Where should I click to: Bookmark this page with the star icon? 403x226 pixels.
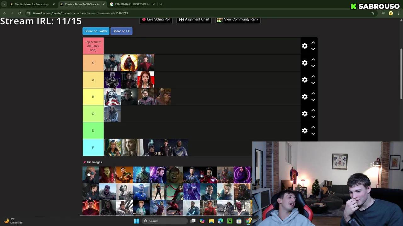point(373,13)
